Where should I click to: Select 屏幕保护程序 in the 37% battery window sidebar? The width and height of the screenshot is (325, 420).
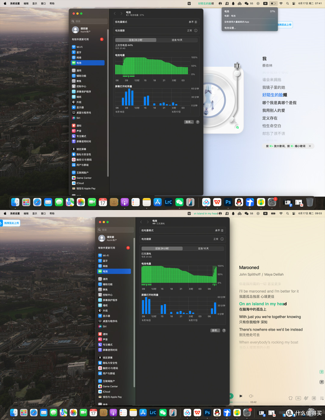pyautogui.click(x=88, y=91)
